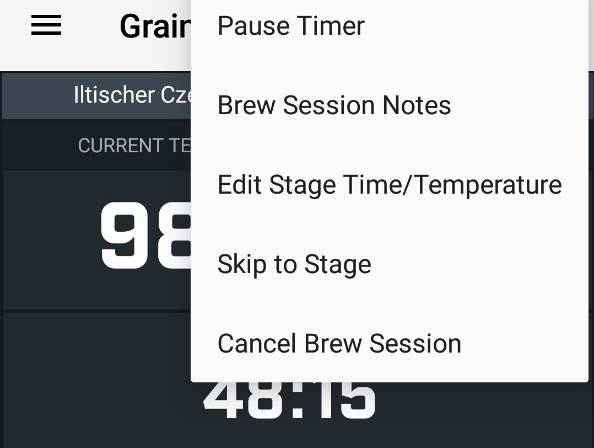Jump to a different brew stage
This screenshot has width=594, height=448.
click(294, 264)
